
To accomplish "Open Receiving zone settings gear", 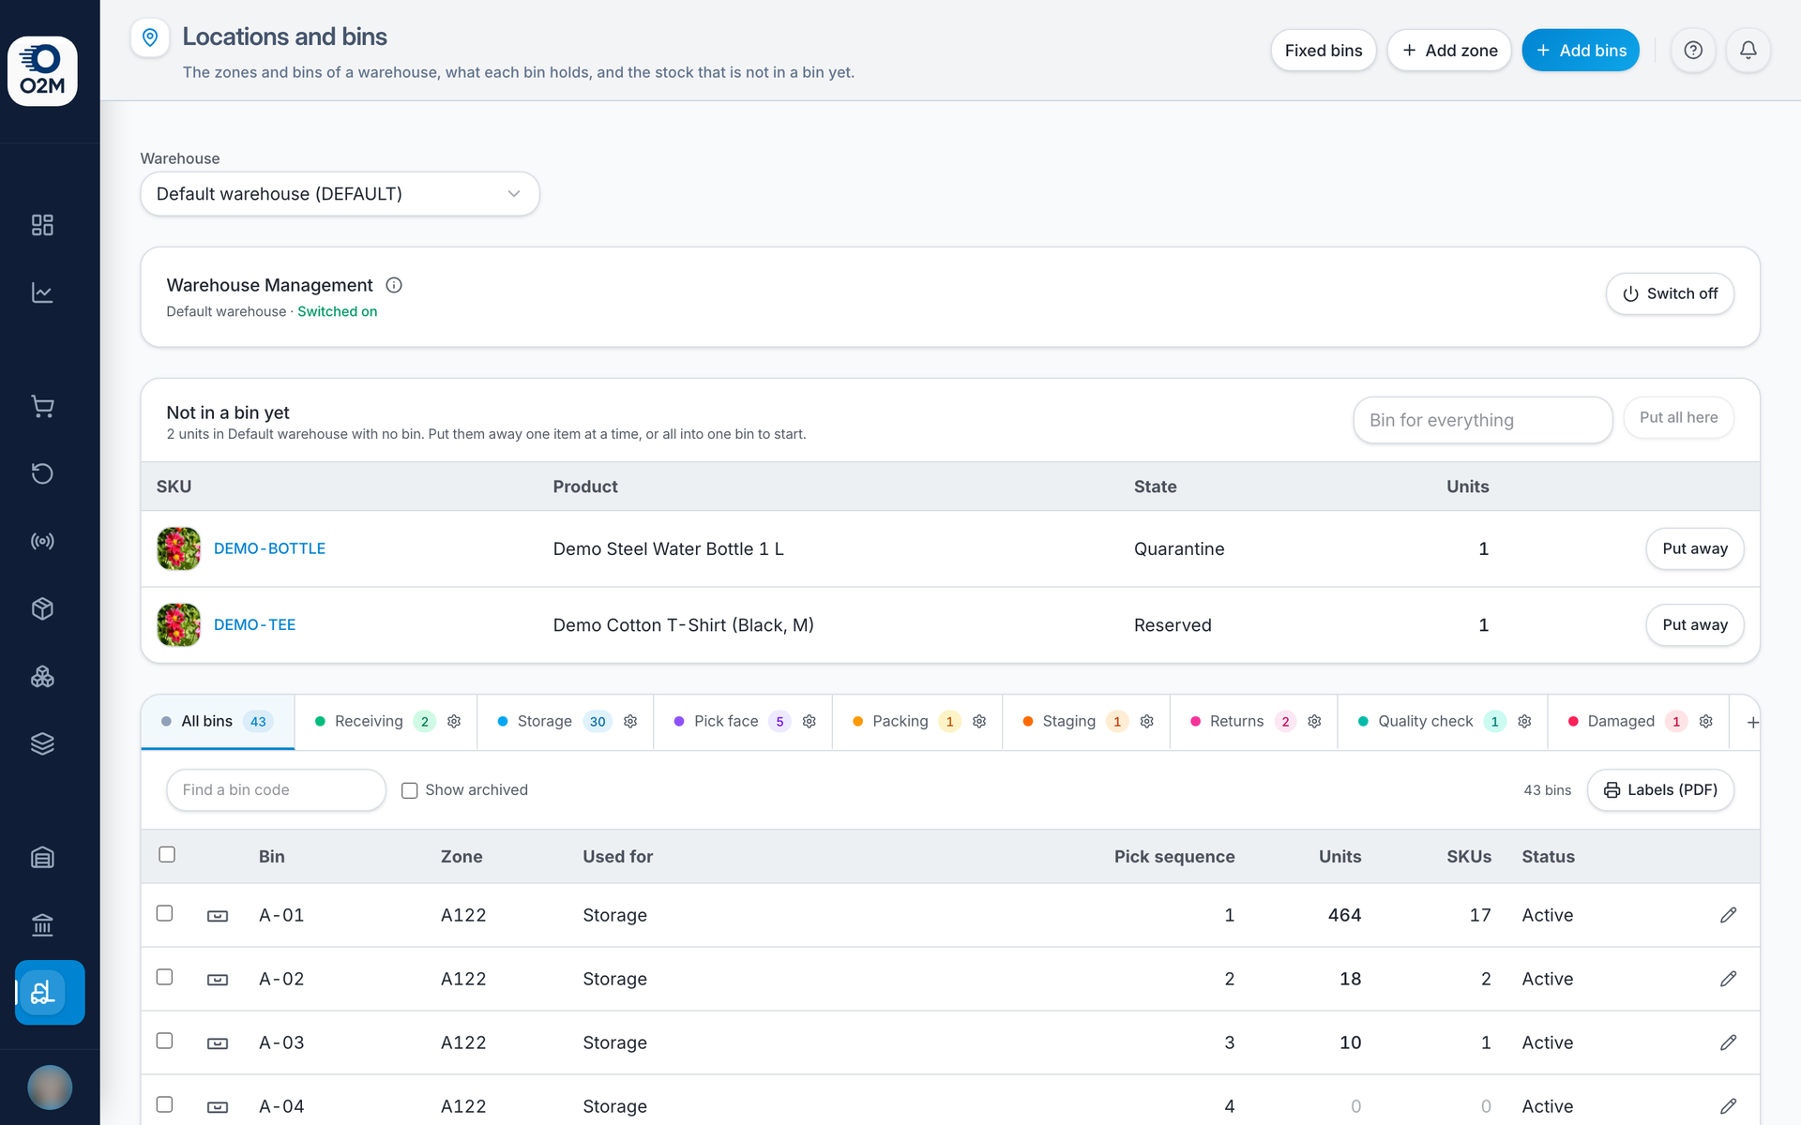I will tap(454, 721).
